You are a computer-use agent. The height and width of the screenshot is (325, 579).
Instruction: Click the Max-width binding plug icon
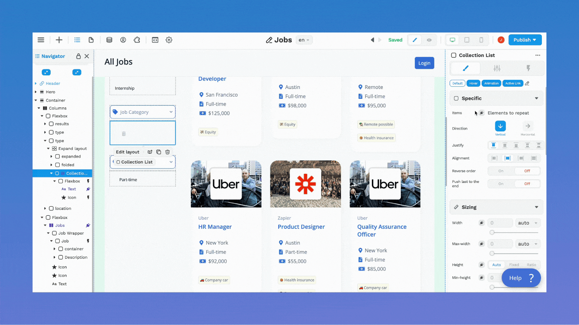pos(482,244)
